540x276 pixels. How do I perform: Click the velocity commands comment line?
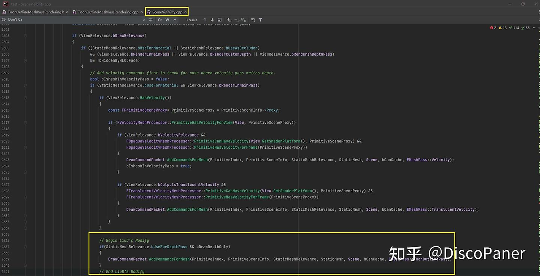pyautogui.click(x=182, y=73)
